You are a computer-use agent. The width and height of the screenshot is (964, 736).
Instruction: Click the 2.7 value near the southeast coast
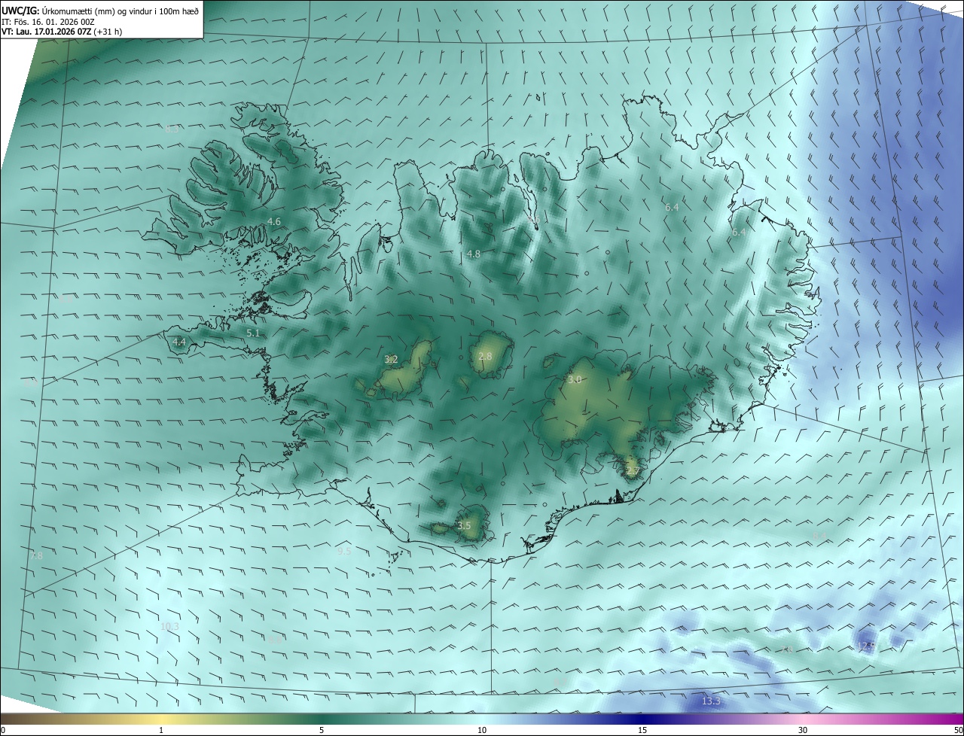(632, 471)
